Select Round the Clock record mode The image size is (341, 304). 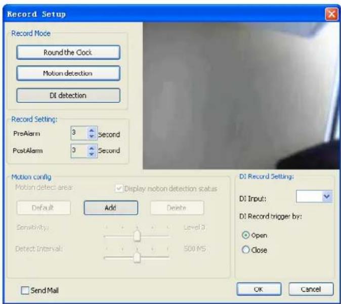68,52
